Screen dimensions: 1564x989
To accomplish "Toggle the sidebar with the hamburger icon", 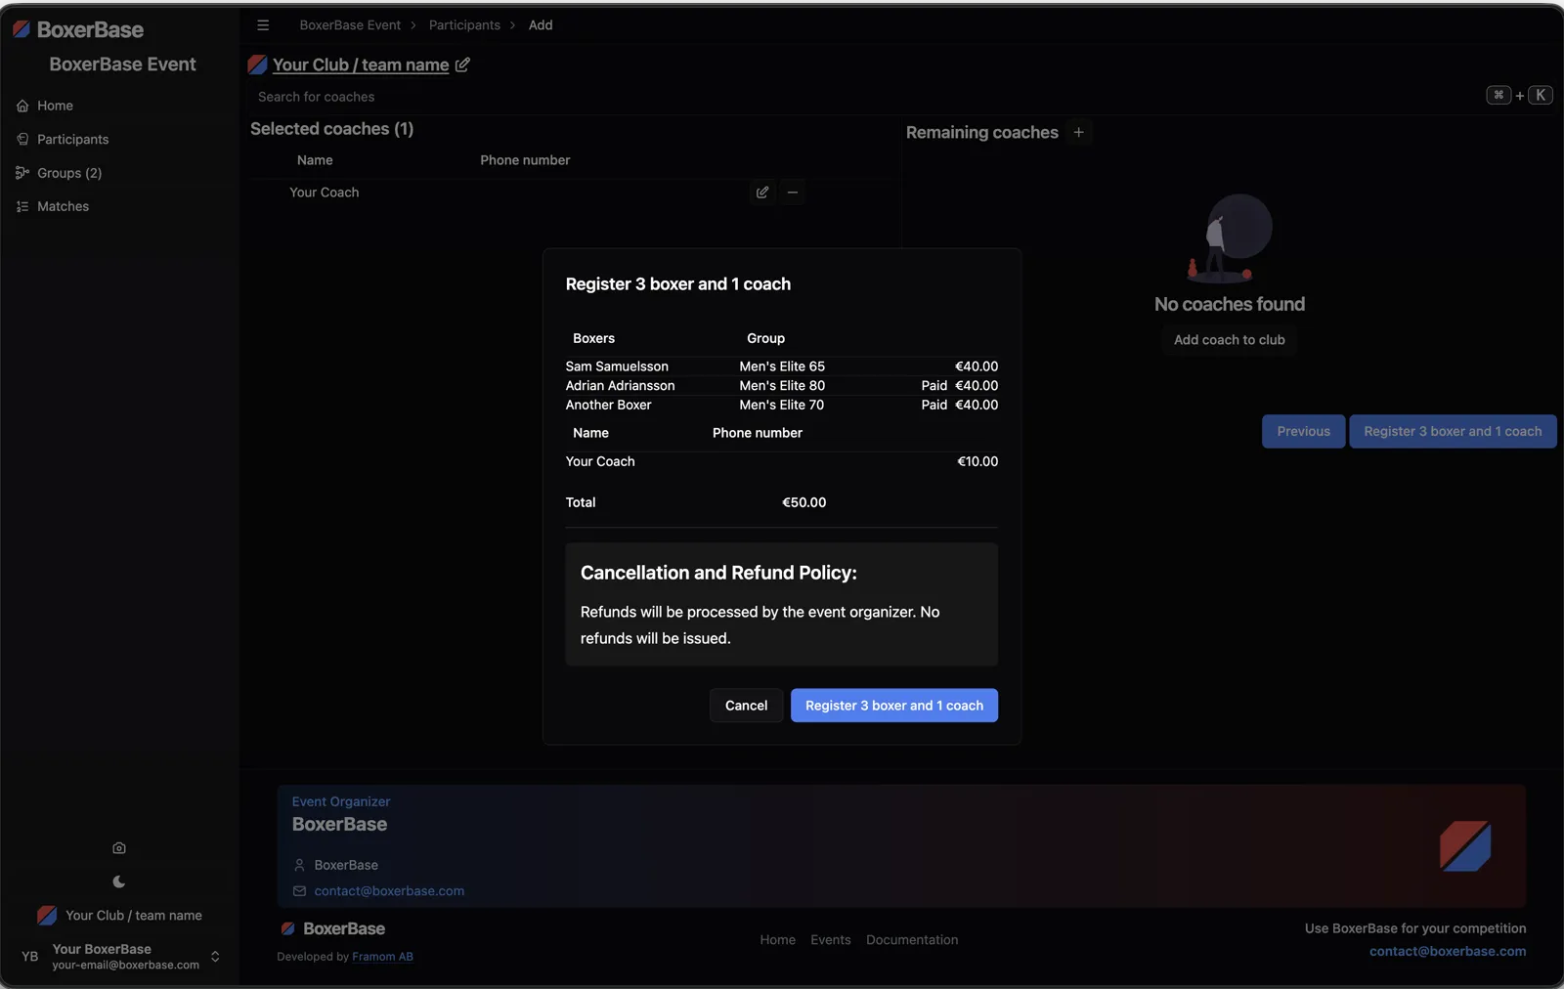I will click(x=263, y=25).
